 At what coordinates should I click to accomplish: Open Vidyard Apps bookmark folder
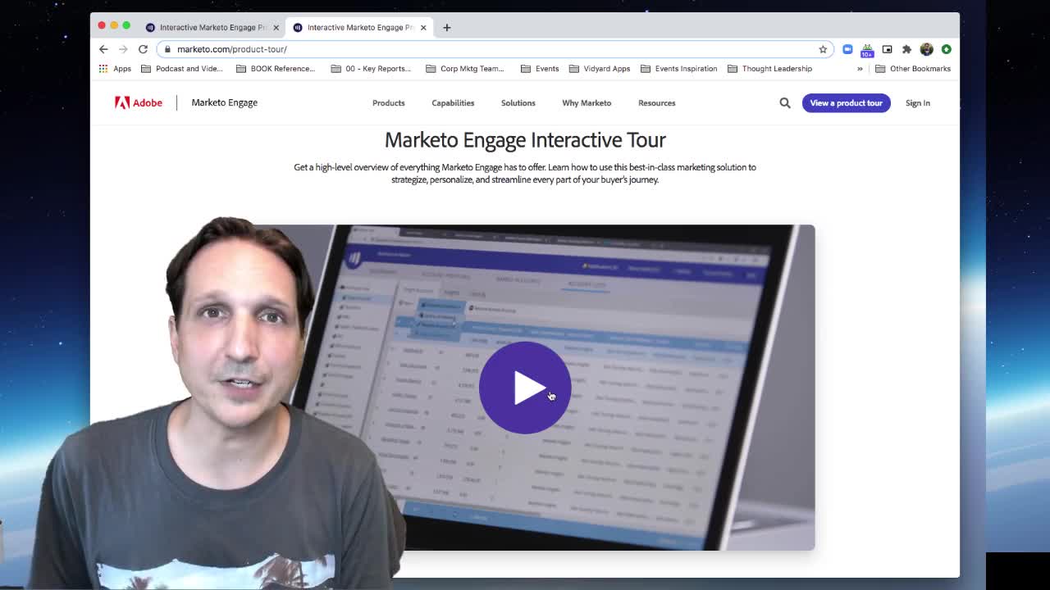click(x=600, y=69)
